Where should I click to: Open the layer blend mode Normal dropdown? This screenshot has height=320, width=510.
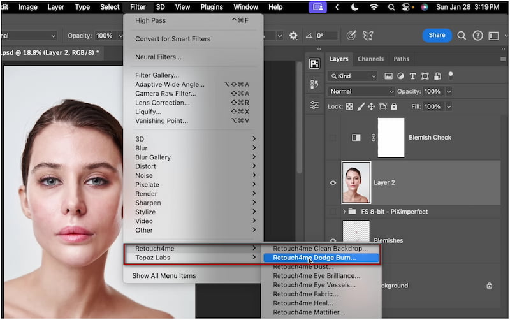pos(361,91)
